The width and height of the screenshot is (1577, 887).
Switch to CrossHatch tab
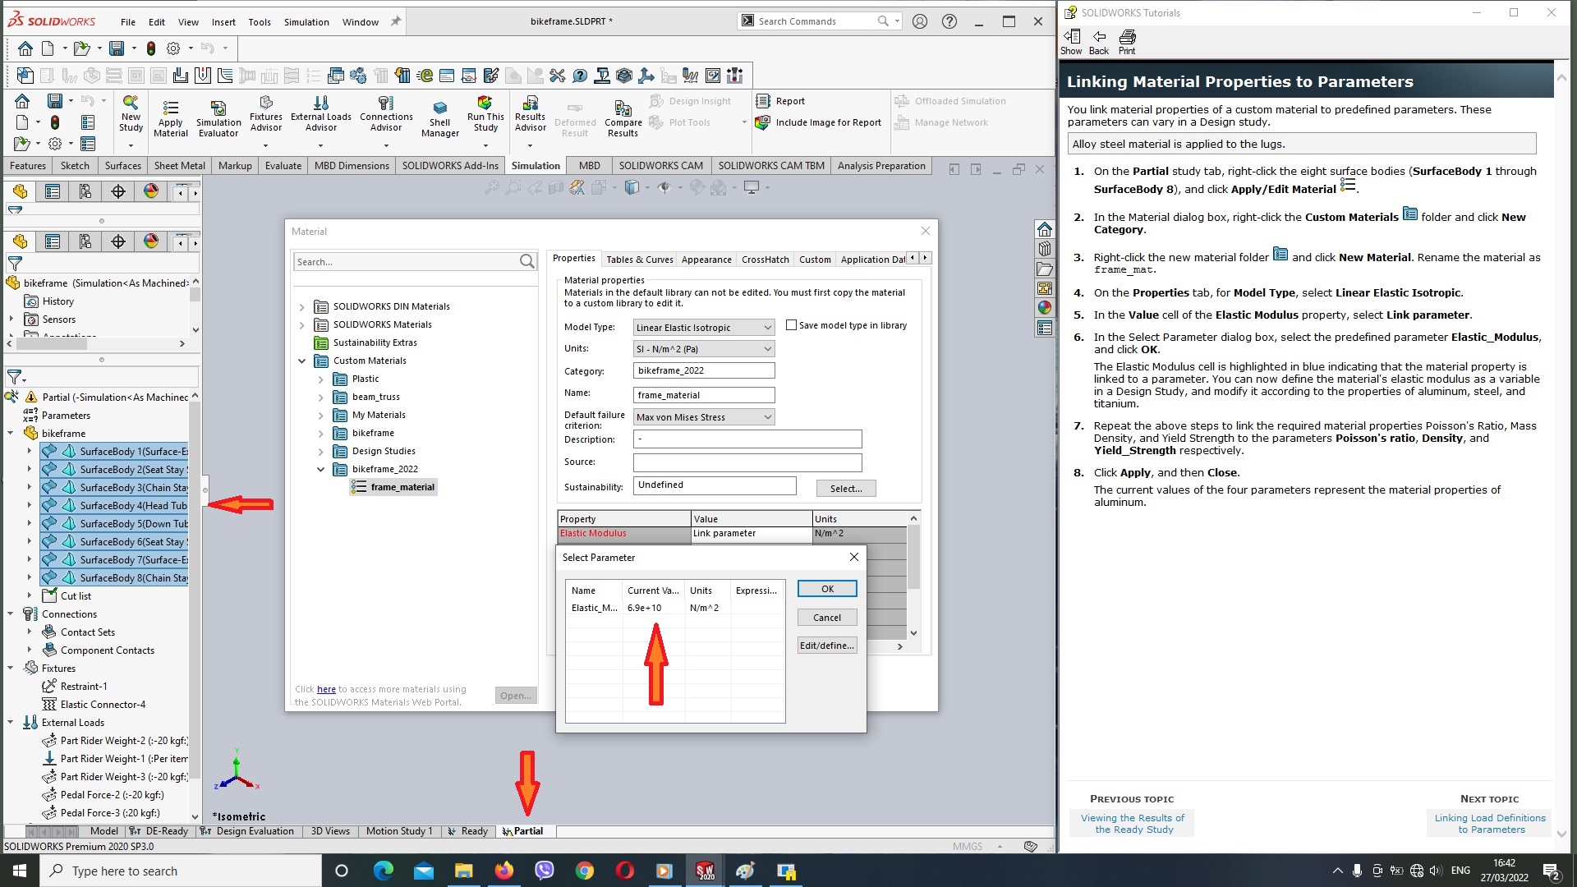pos(765,260)
